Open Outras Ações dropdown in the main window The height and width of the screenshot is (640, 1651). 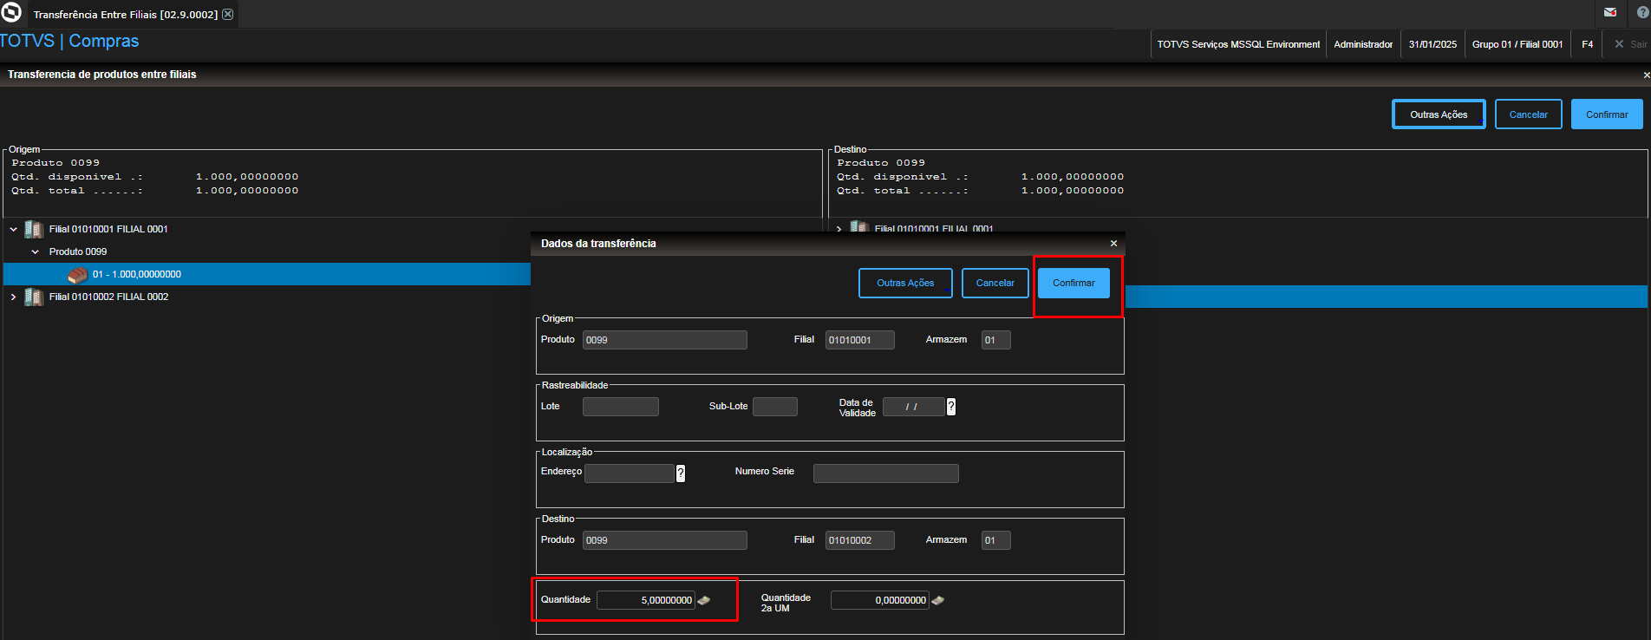1439,114
